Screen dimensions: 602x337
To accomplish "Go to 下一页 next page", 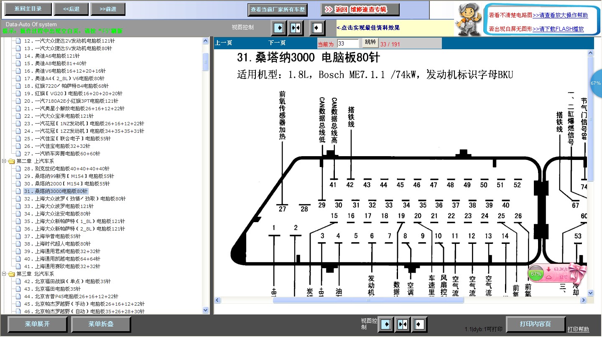I will (x=277, y=43).
